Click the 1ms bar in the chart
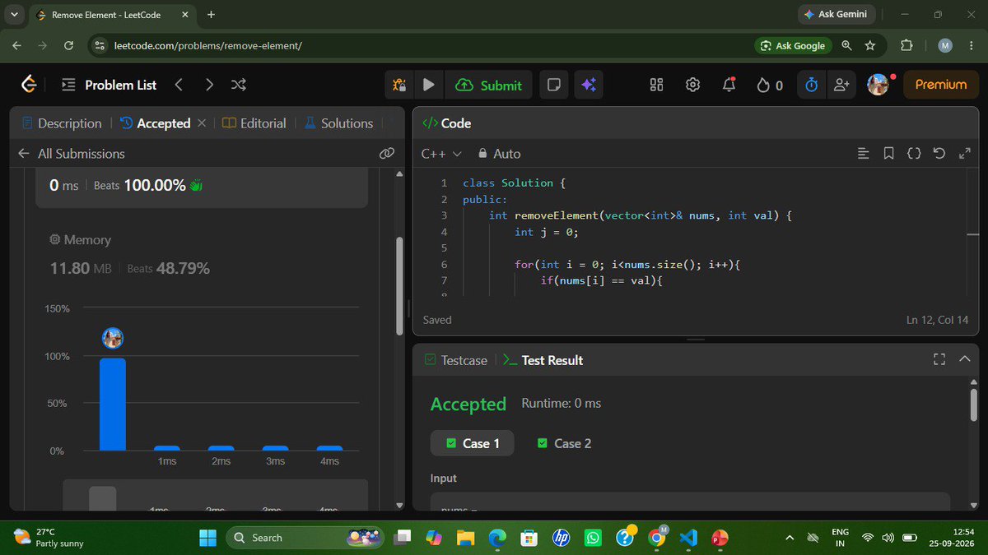 coord(167,448)
